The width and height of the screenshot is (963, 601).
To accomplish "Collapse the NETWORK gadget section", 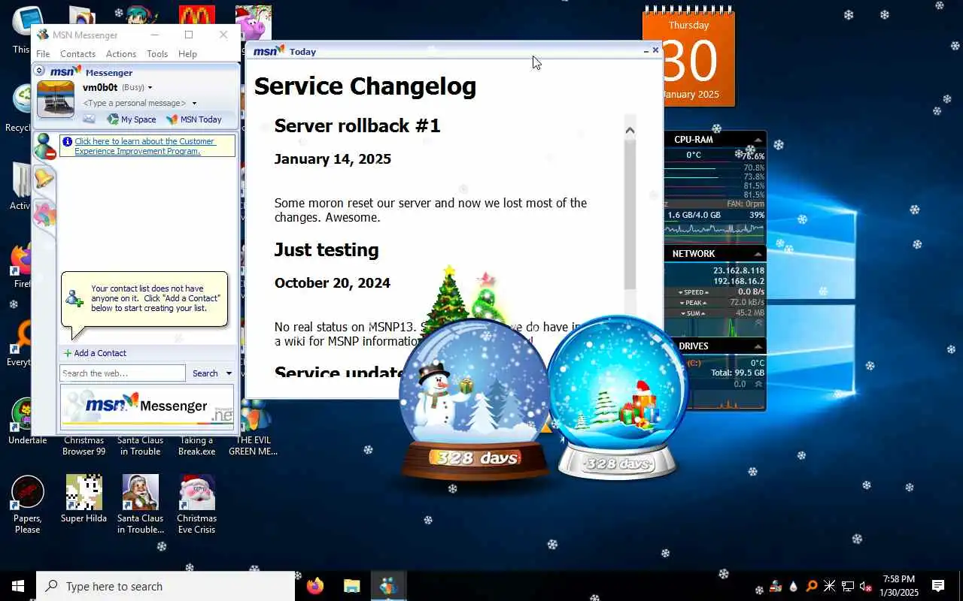I will point(758,254).
